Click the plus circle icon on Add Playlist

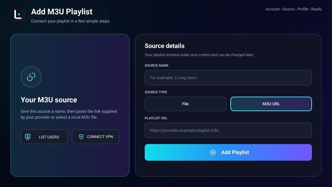point(213,152)
